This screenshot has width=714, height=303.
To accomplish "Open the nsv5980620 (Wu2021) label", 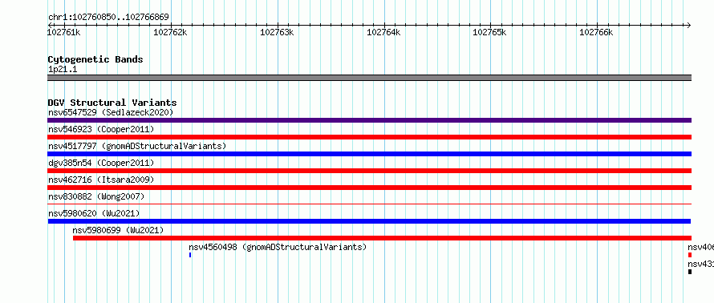I will pos(94,213).
